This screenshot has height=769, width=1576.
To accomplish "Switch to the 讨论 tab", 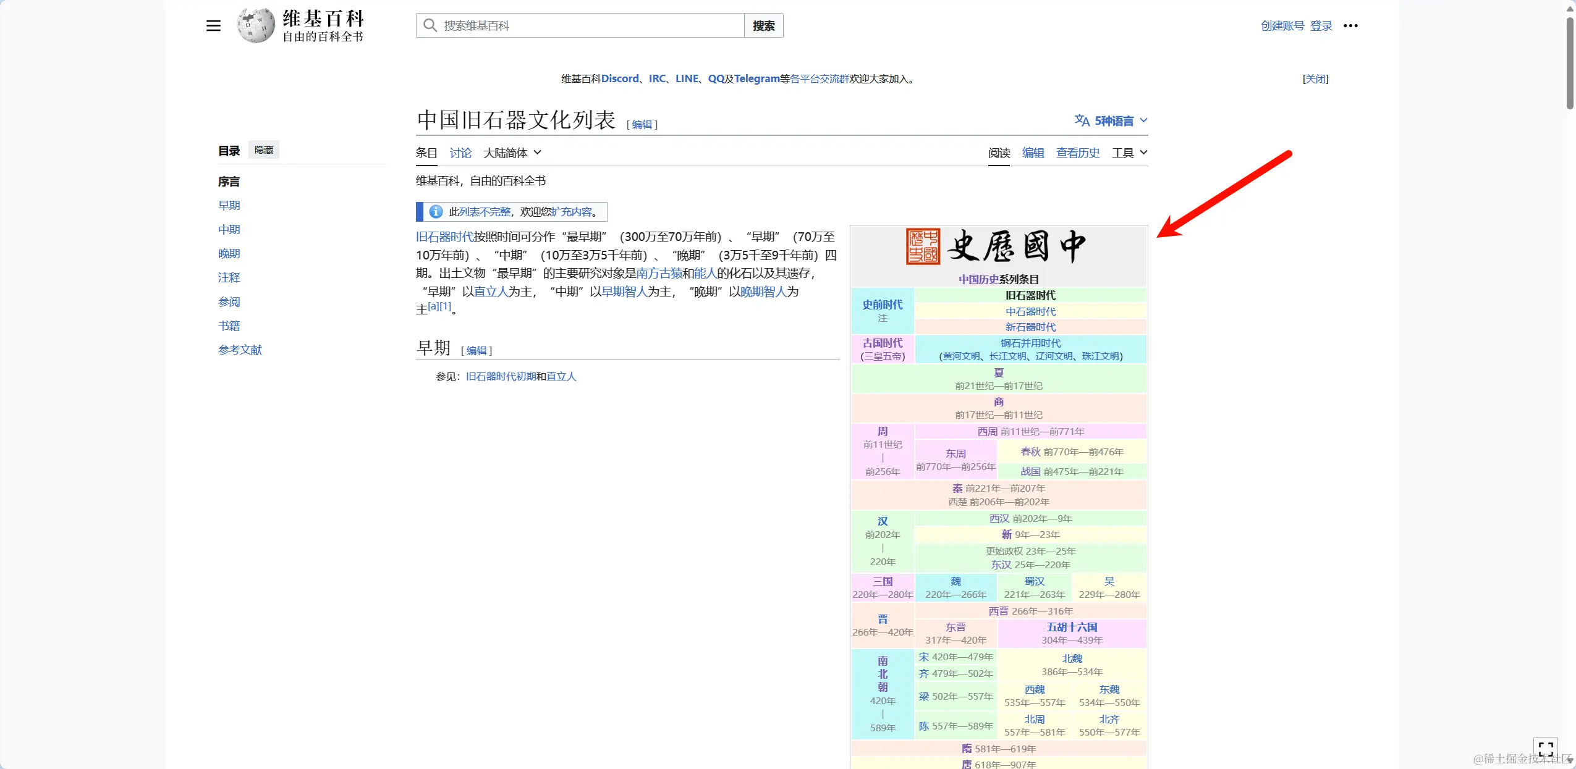I will 460,153.
